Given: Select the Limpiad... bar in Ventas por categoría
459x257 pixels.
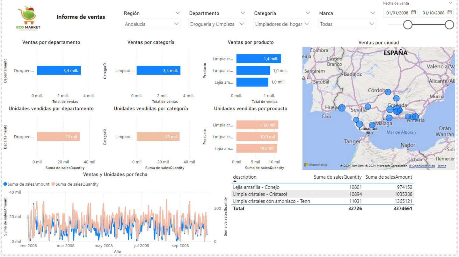Looking at the screenshot, I should pyautogui.click(x=158, y=70).
